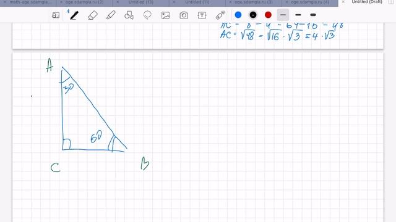Click the handwritten letter A label
Screen dimensions: 396x222
49,65
